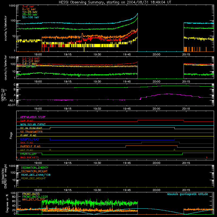This screenshot has height=217, width=217.
Task: Click the GOES-12 axis label
Action: (x=4, y=95)
